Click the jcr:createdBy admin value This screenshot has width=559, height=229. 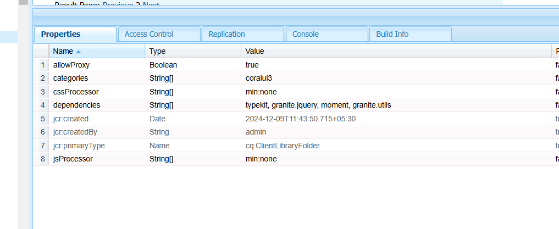tap(256, 132)
